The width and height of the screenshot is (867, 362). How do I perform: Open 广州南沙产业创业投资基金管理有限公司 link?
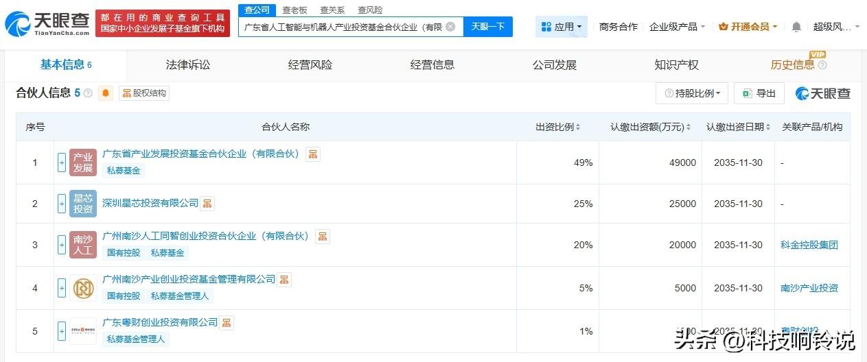coord(189,279)
